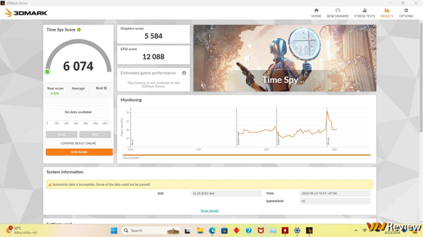Click the Time value field
423x237 pixels.
coord(335,193)
